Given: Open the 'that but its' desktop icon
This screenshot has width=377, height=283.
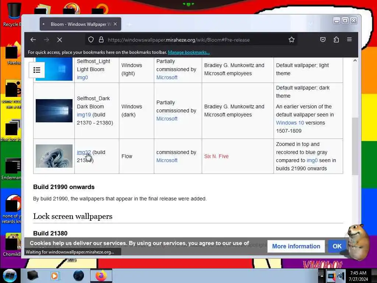Looking at the screenshot, I should click(11, 130).
